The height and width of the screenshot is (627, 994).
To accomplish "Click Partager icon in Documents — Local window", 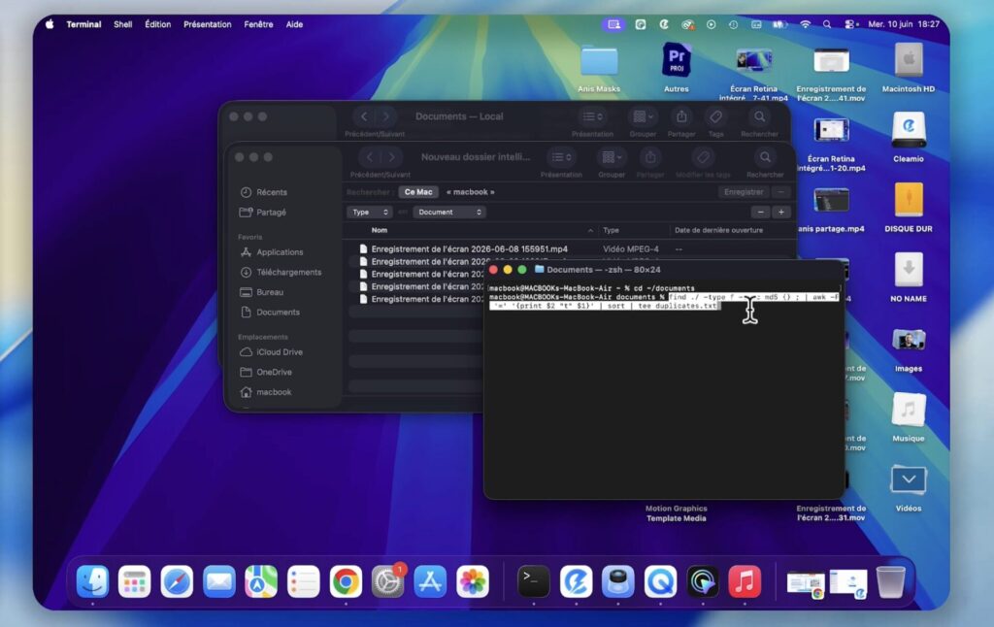I will [681, 116].
